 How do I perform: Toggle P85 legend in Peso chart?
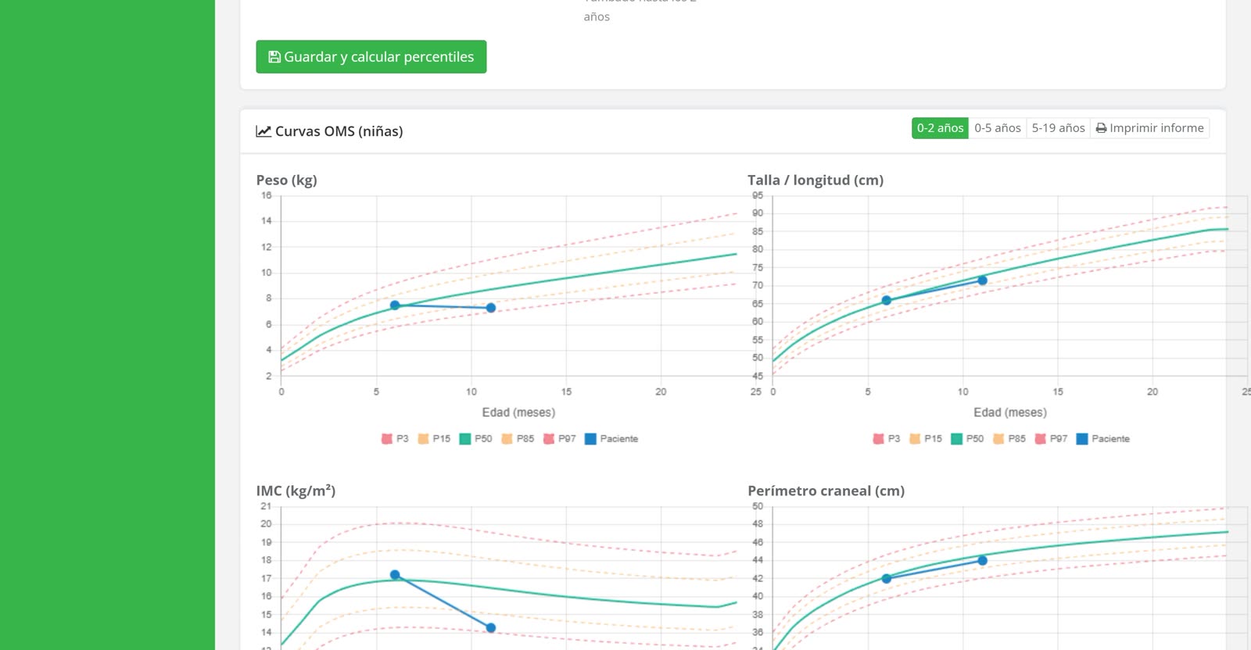point(518,439)
